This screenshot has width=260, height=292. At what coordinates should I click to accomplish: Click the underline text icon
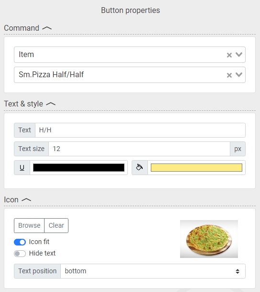pyautogui.click(x=22, y=168)
